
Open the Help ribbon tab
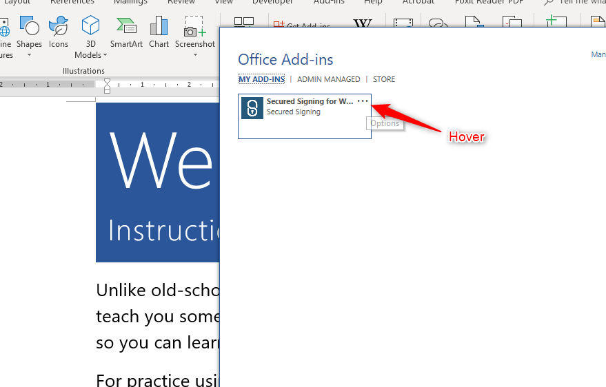point(373,2)
